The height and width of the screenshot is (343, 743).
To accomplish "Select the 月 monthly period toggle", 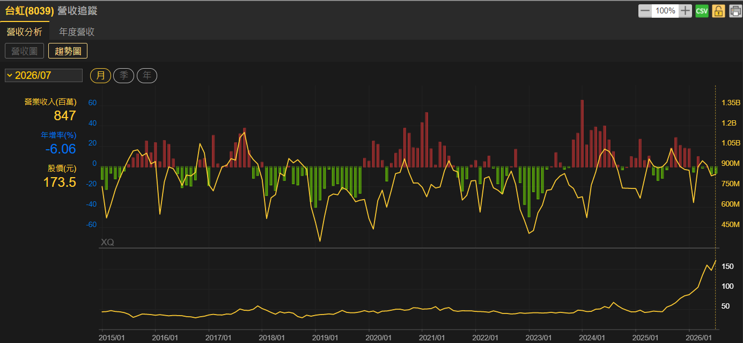I will tap(100, 76).
